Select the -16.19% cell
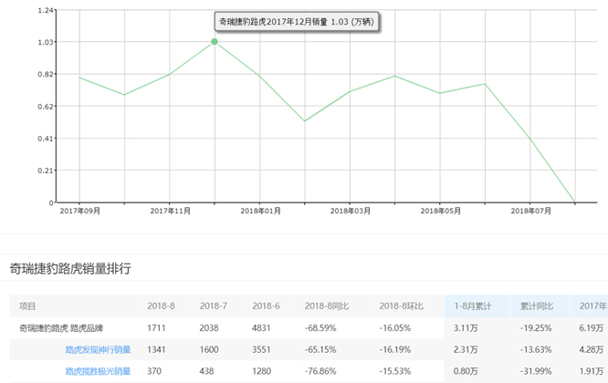This screenshot has height=383, width=608. point(394,349)
